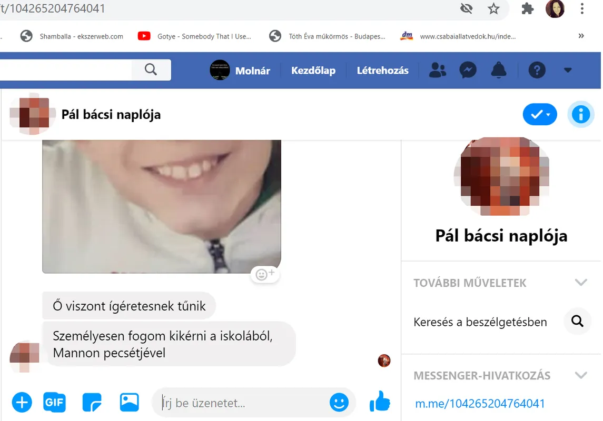Viewport: 603px width, 421px height.
Task: Collapse the MESSENGER-HIVATKOZÁS section
Action: click(580, 376)
